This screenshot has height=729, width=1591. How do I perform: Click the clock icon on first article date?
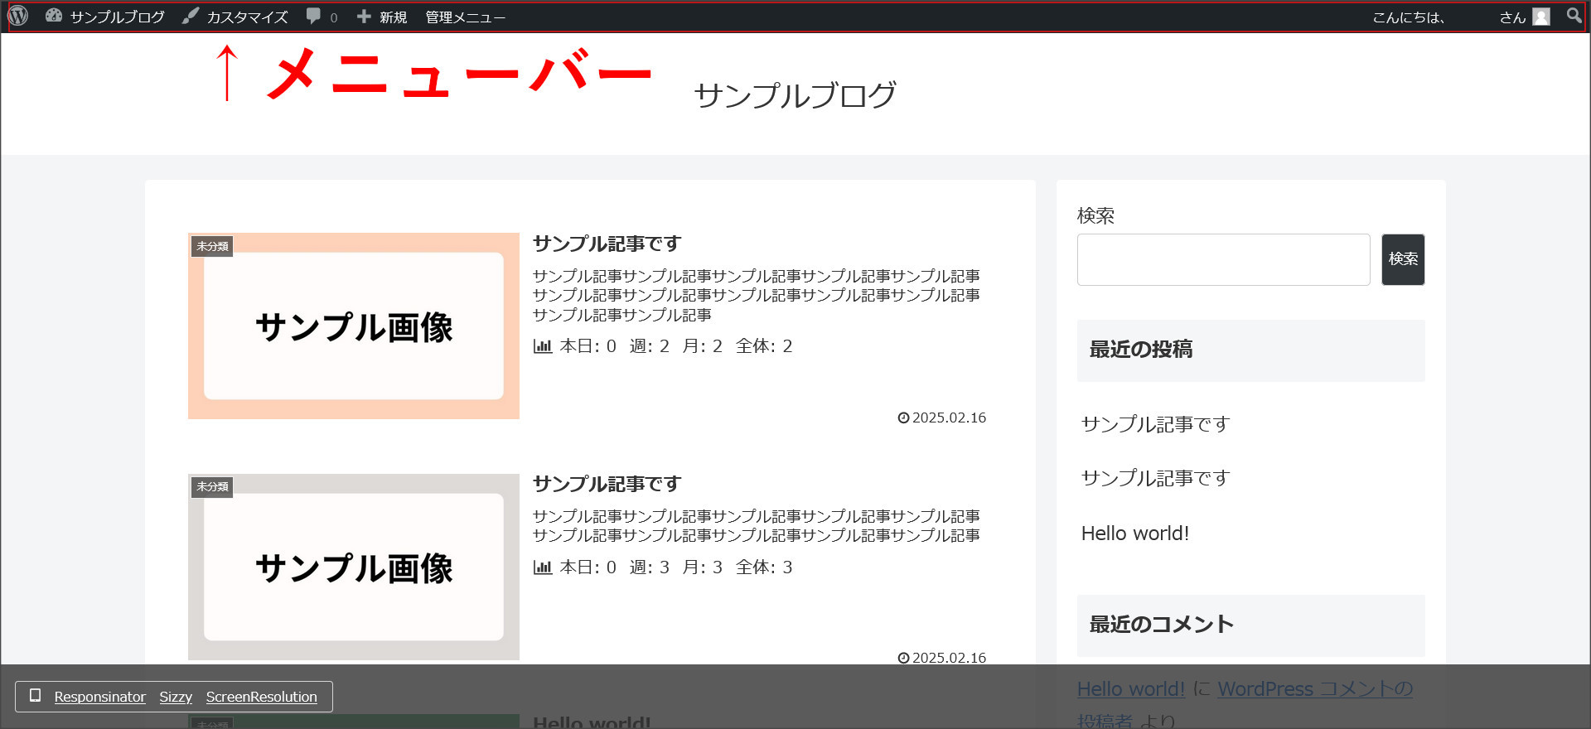click(x=903, y=418)
